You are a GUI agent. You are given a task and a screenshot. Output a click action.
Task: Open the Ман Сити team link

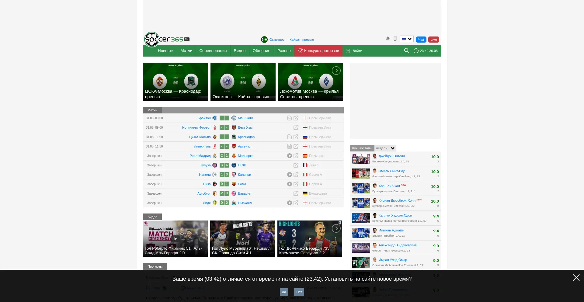pos(245,118)
